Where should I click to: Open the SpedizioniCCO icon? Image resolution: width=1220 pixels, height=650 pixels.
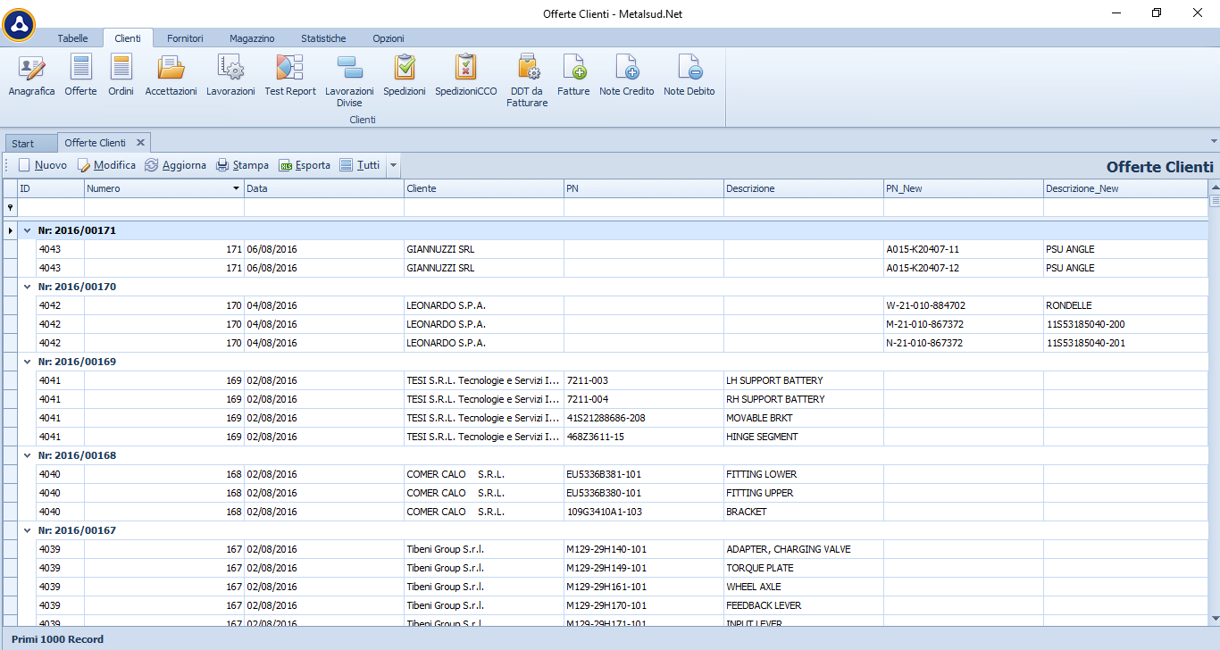466,76
